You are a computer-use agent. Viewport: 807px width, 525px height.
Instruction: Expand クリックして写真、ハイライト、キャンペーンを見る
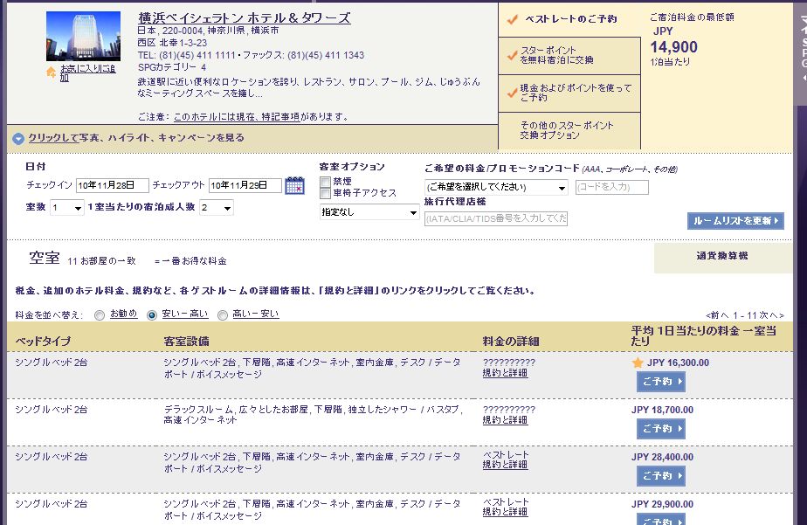[136, 138]
